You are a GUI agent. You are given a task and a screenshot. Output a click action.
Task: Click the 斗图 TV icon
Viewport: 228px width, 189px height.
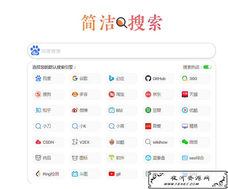coord(75,174)
